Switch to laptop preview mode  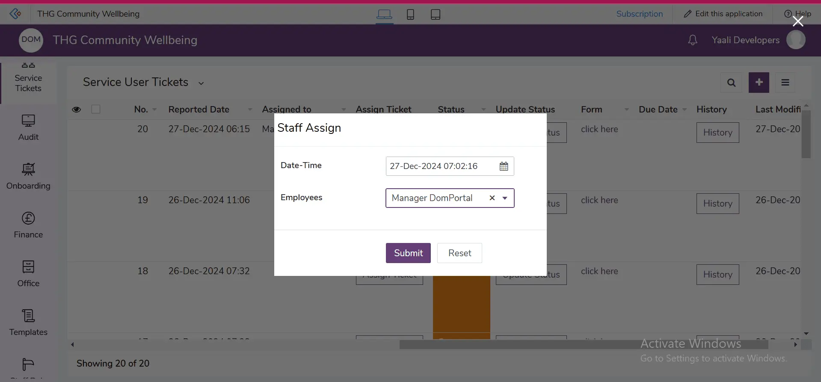pyautogui.click(x=384, y=14)
